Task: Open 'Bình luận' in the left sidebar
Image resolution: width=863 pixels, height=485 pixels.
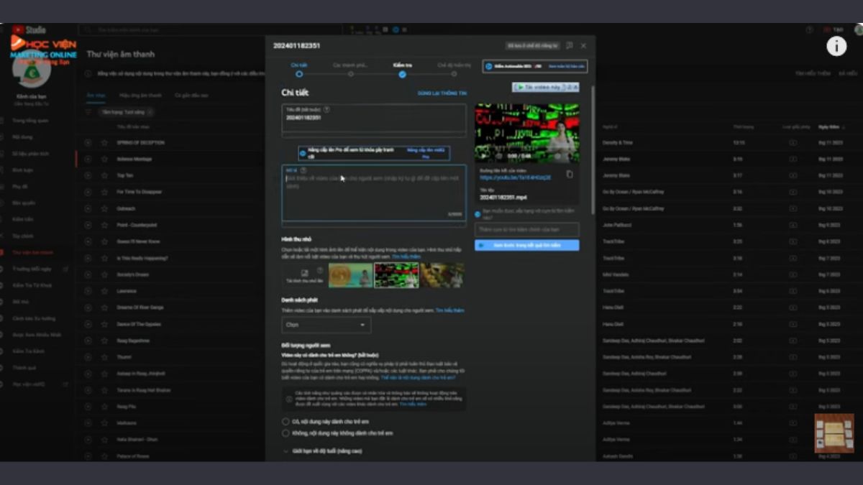Action: [x=23, y=170]
